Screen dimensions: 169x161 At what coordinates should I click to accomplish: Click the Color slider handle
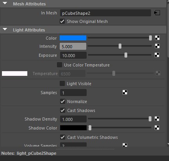(x=150, y=38)
